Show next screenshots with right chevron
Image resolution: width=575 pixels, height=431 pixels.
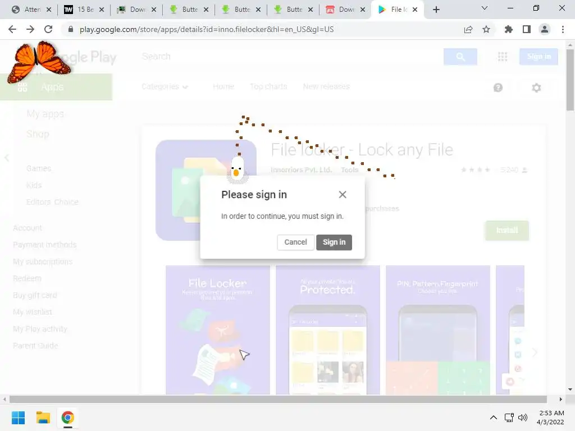tap(535, 352)
